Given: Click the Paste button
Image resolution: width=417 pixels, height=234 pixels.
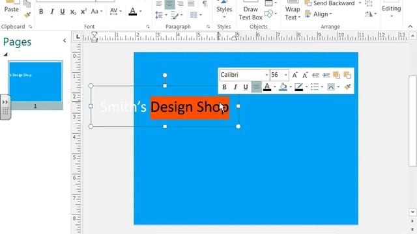Looking at the screenshot, I should 12,6.
